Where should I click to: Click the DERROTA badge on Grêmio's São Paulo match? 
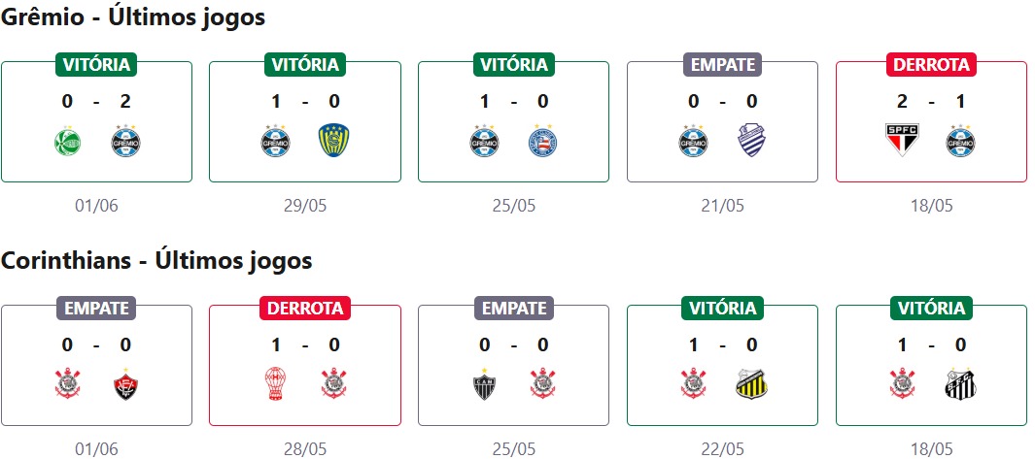[x=931, y=65]
